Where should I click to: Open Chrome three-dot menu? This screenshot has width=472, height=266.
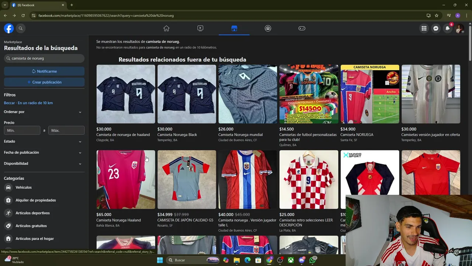click(466, 16)
